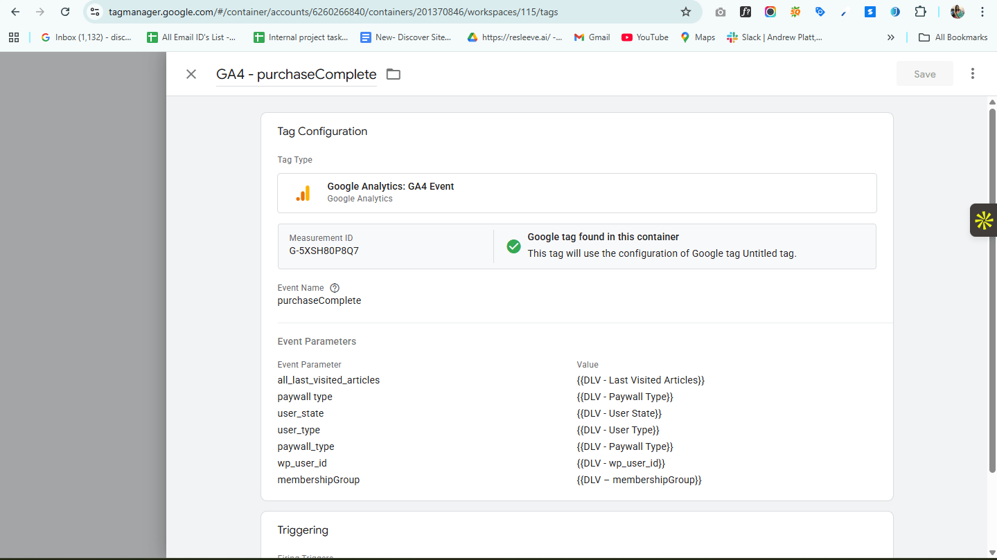Screen dimensions: 997x560
Task: Open the All Bookmarks folder
Action: [953, 37]
